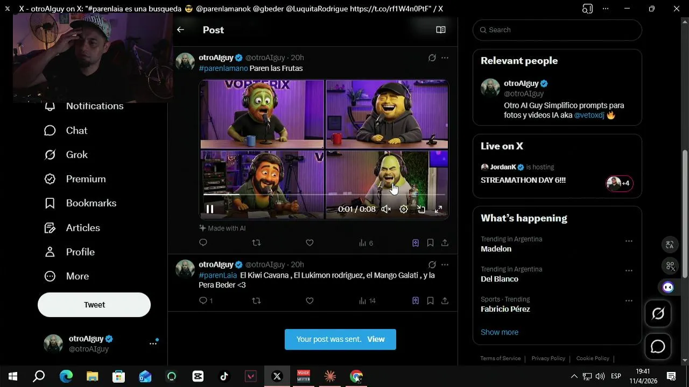Toggle picture-in-picture on the video
Viewport: 689px width, 387px height.
(421, 209)
